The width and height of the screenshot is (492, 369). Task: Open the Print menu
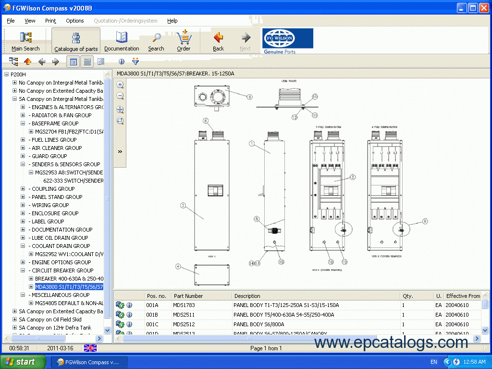coord(50,21)
